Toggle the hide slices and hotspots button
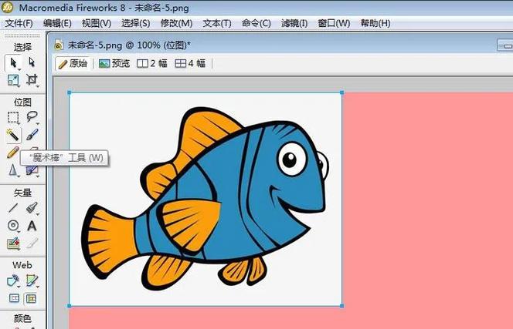Screen dimensions: 513x329 pyautogui.click(x=13, y=298)
